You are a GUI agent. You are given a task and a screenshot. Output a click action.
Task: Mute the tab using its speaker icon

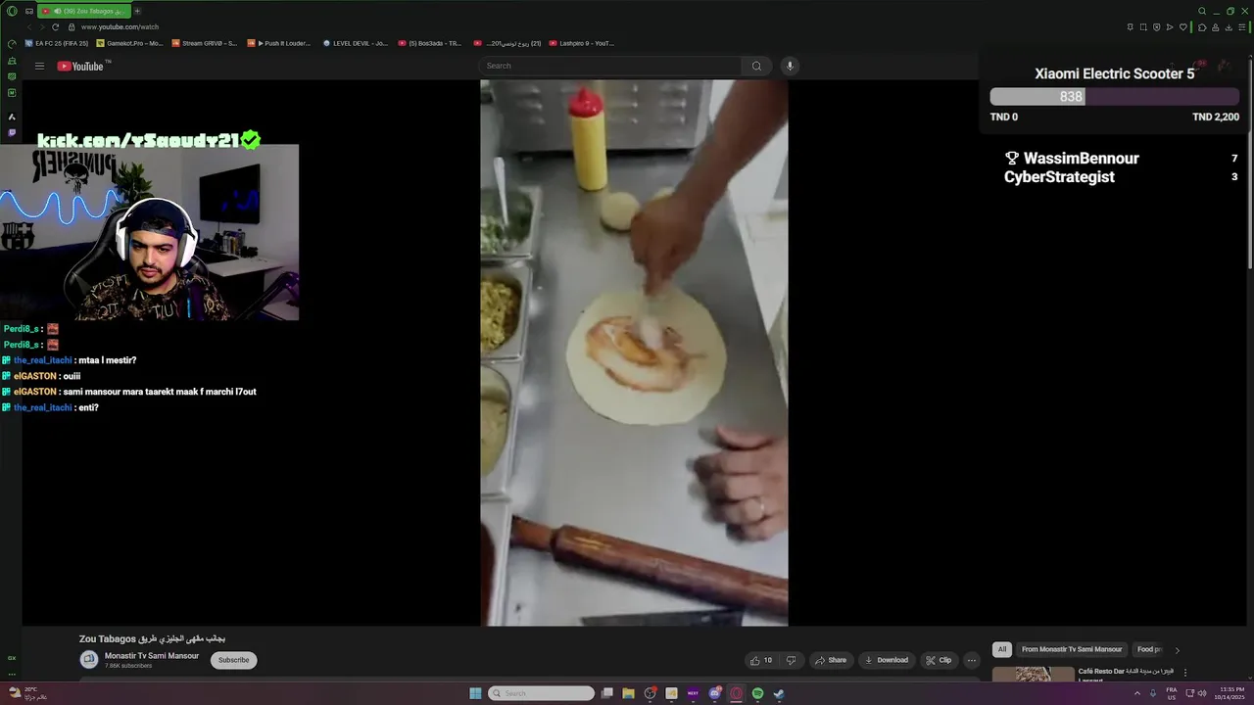click(58, 11)
